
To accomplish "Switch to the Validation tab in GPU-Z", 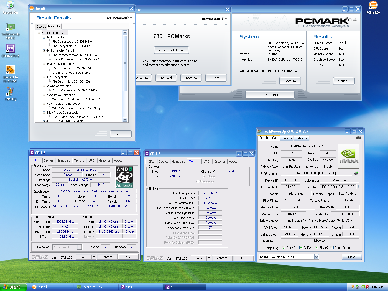I will [x=302, y=138].
